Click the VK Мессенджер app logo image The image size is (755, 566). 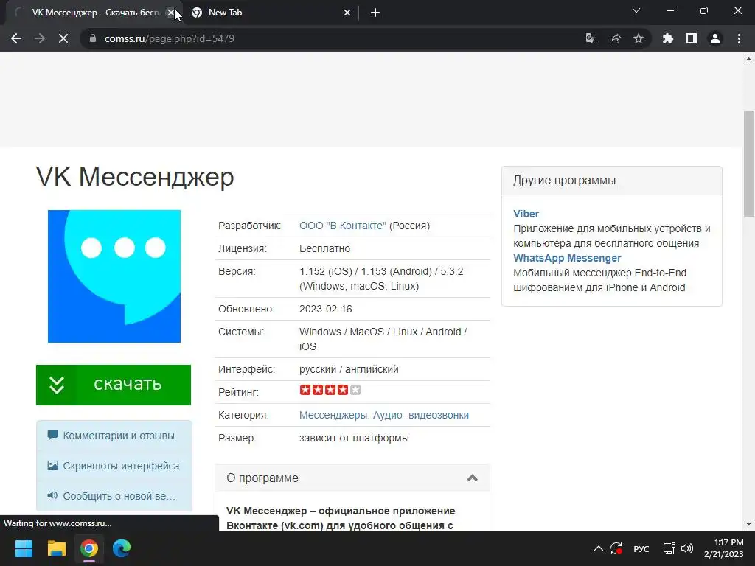pyautogui.click(x=114, y=276)
